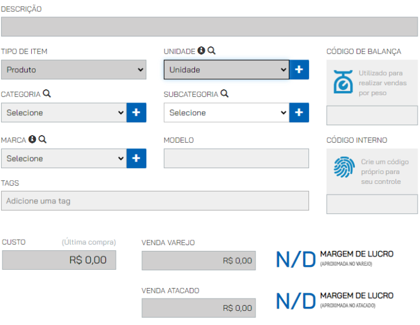
Task: Add a new category with plus button
Action: (136, 112)
